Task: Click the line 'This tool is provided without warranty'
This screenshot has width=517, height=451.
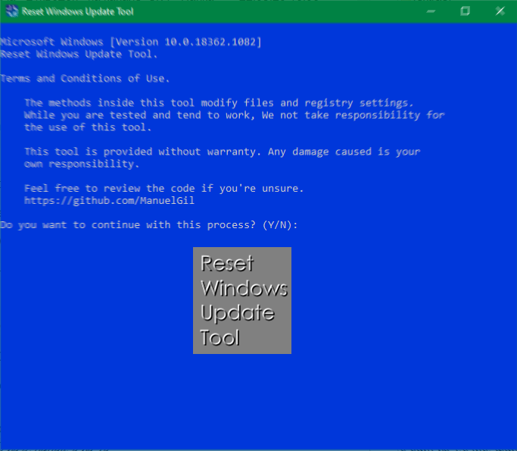Action: (x=223, y=152)
